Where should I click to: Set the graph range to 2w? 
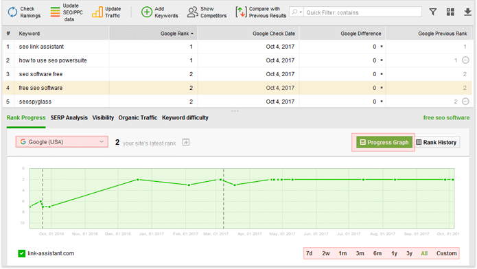point(326,253)
